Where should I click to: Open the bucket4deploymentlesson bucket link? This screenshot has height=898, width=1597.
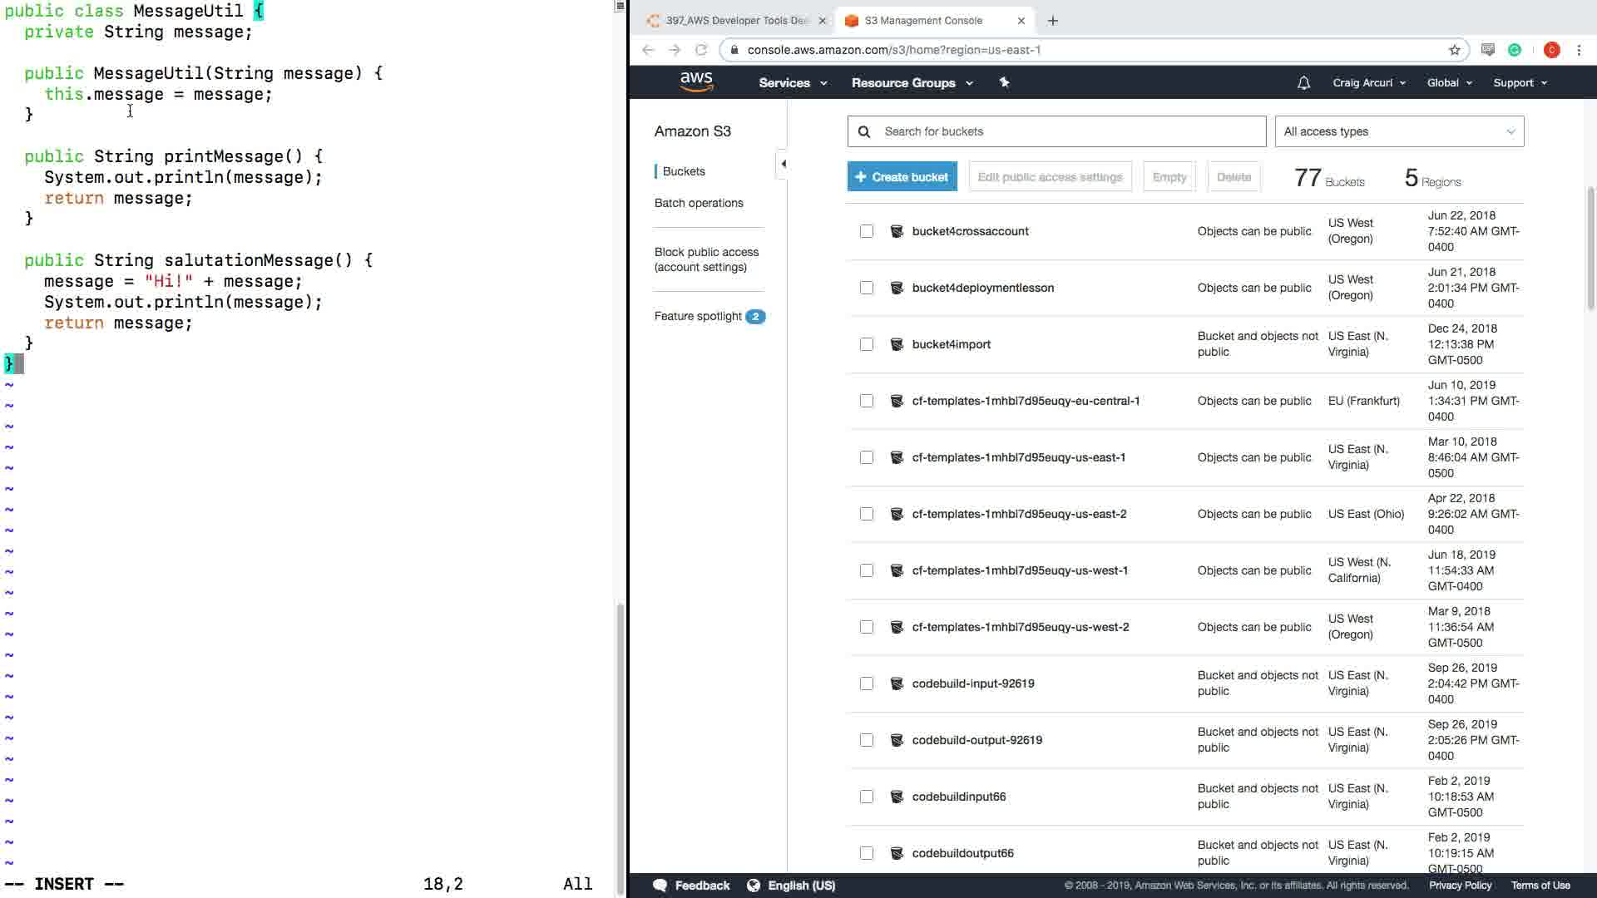pyautogui.click(x=982, y=288)
